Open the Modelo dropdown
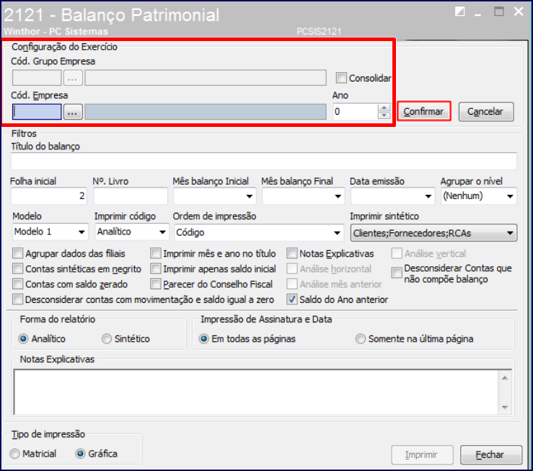 click(82, 232)
